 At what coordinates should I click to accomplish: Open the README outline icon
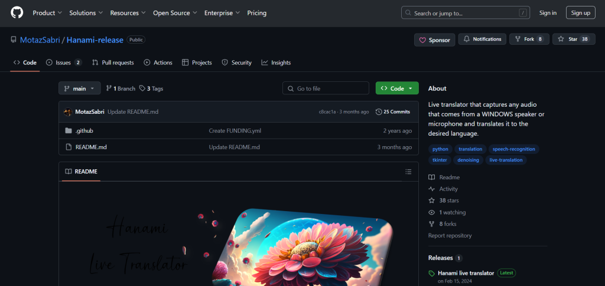click(408, 172)
